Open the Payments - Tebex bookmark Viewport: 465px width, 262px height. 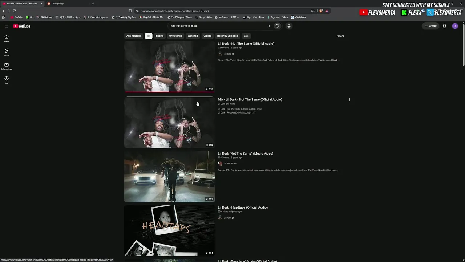(x=278, y=17)
